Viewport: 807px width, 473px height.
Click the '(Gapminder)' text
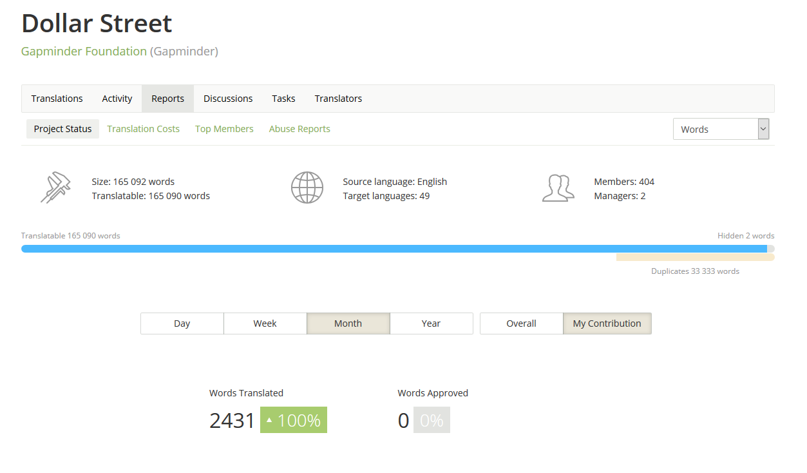[184, 52]
